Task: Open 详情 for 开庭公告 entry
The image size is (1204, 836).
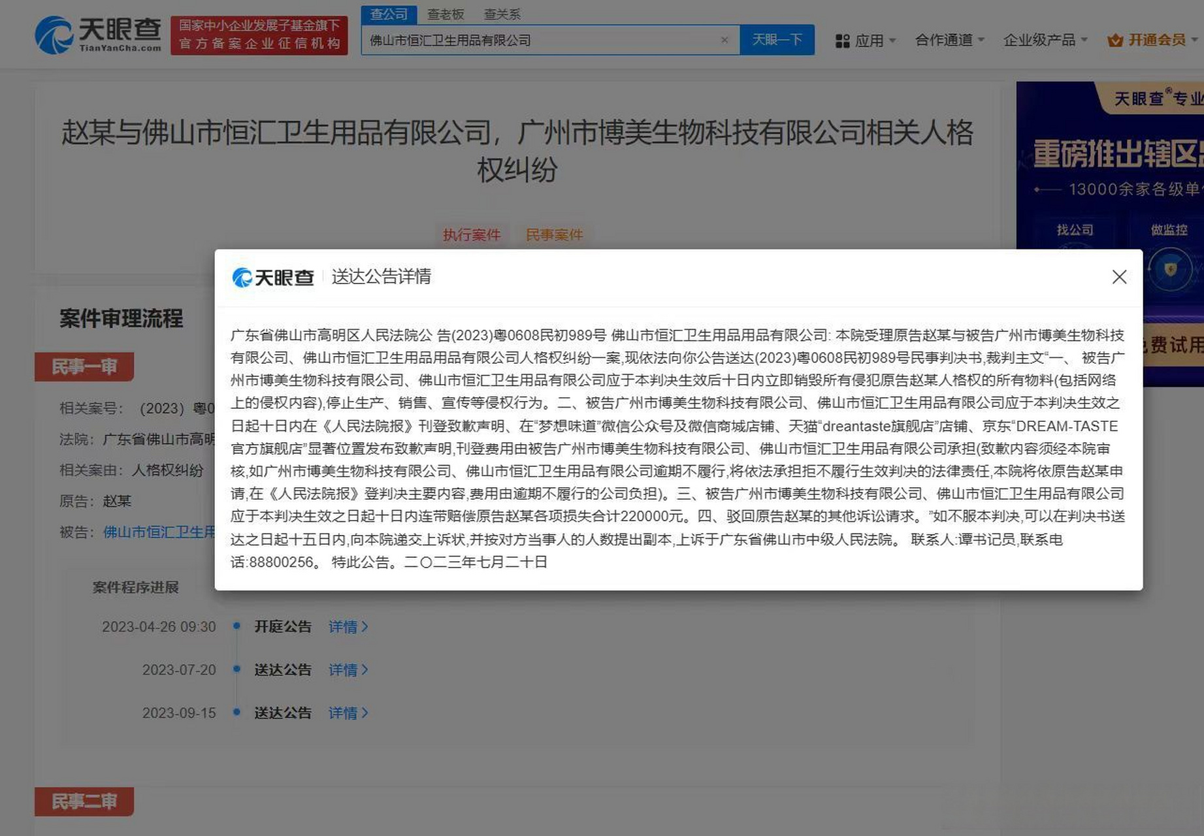Action: pos(348,626)
